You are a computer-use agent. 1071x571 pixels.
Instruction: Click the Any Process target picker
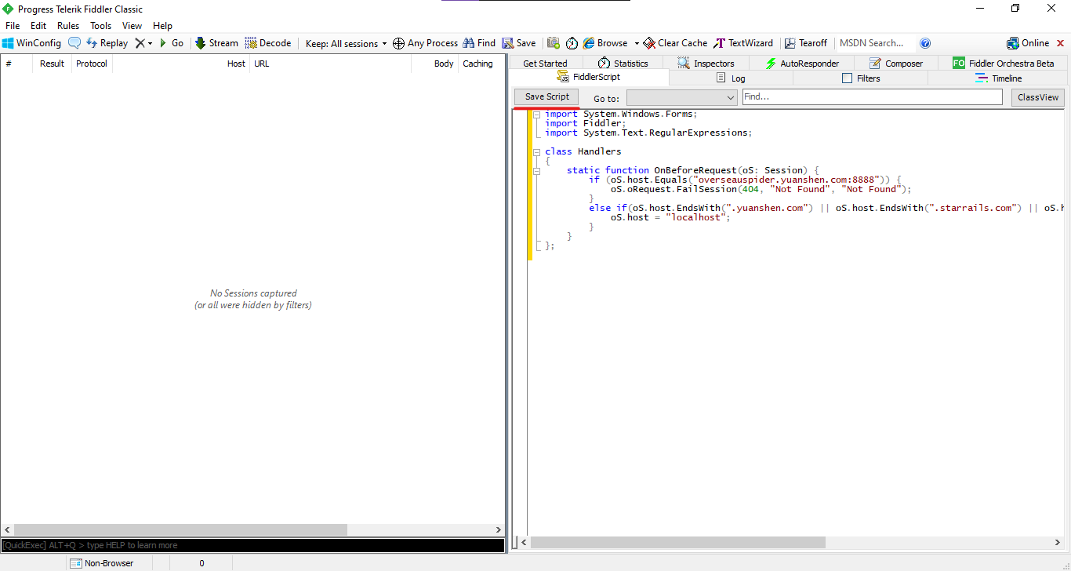click(x=425, y=43)
